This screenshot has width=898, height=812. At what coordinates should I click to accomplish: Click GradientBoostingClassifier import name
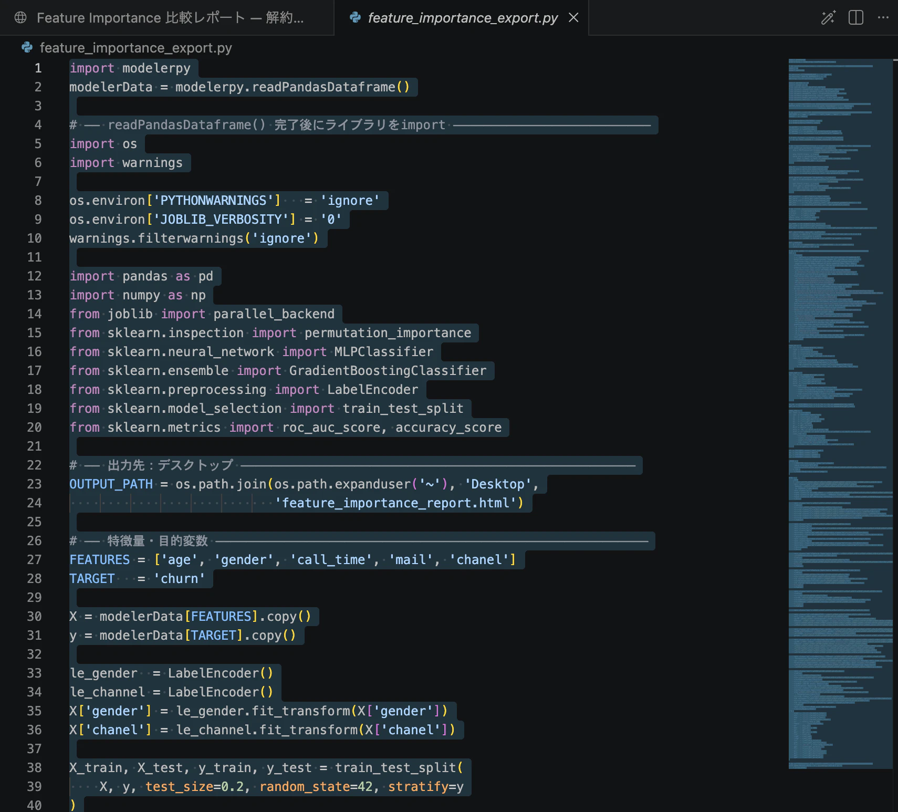pyautogui.click(x=388, y=371)
